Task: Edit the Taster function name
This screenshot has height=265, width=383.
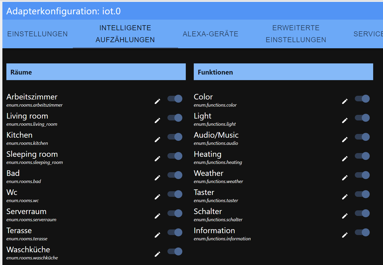Action: point(345,197)
